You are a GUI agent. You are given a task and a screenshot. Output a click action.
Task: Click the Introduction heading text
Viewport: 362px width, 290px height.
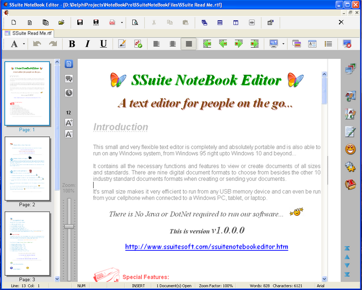click(121, 127)
